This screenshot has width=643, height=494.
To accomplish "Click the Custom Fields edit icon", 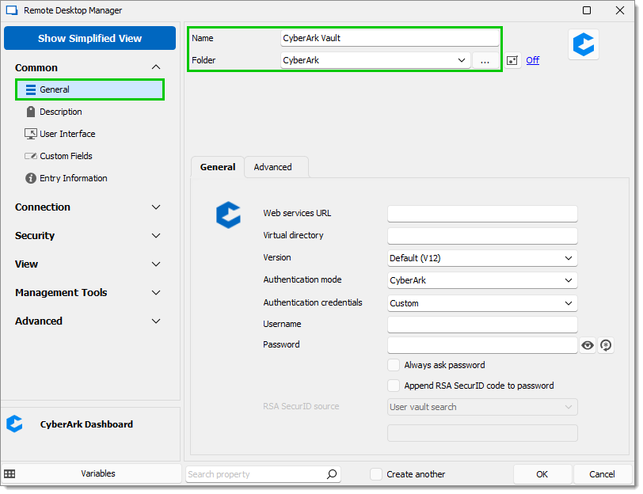I will coord(31,156).
